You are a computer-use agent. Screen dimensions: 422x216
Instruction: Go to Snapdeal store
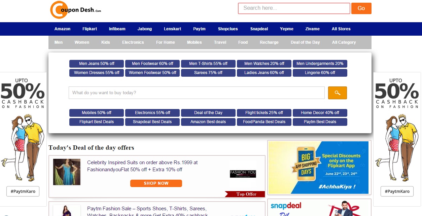[x=259, y=29]
